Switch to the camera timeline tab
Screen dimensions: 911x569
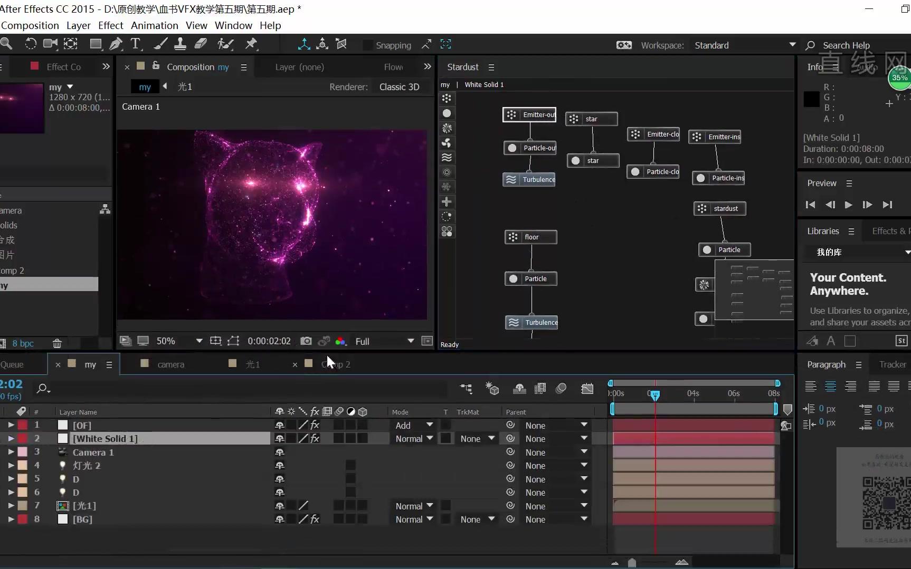pyautogui.click(x=170, y=364)
